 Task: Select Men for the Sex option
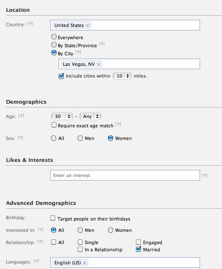click(x=80, y=138)
